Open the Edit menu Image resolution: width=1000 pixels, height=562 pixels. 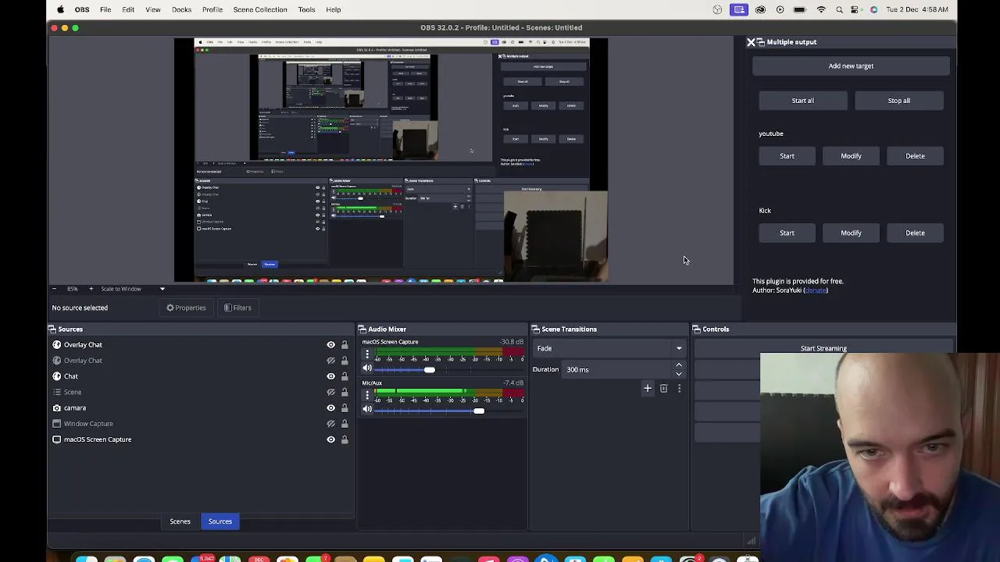(128, 9)
